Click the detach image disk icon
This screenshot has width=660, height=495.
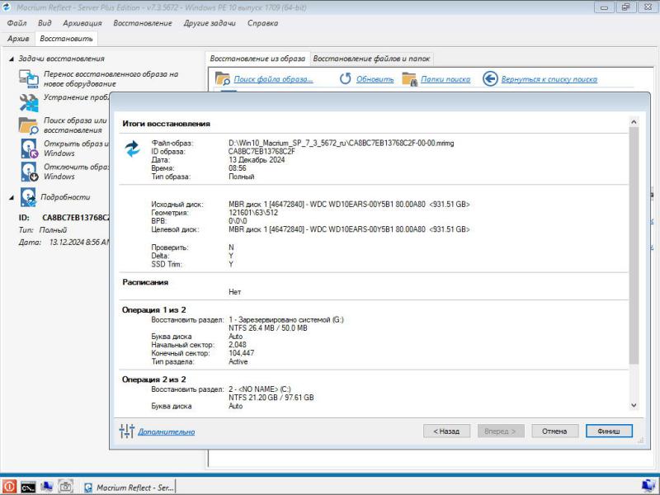(29, 172)
